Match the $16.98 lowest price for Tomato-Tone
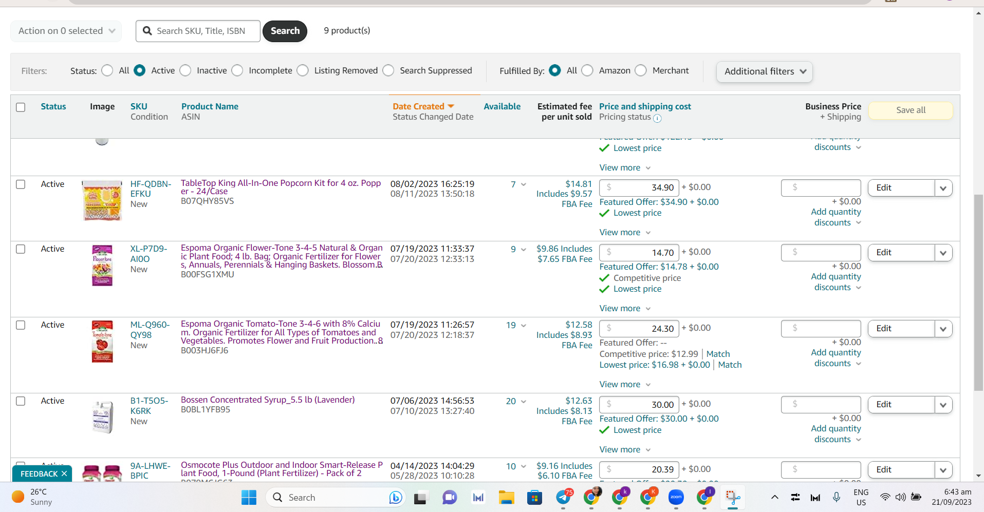984x512 pixels. (730, 365)
